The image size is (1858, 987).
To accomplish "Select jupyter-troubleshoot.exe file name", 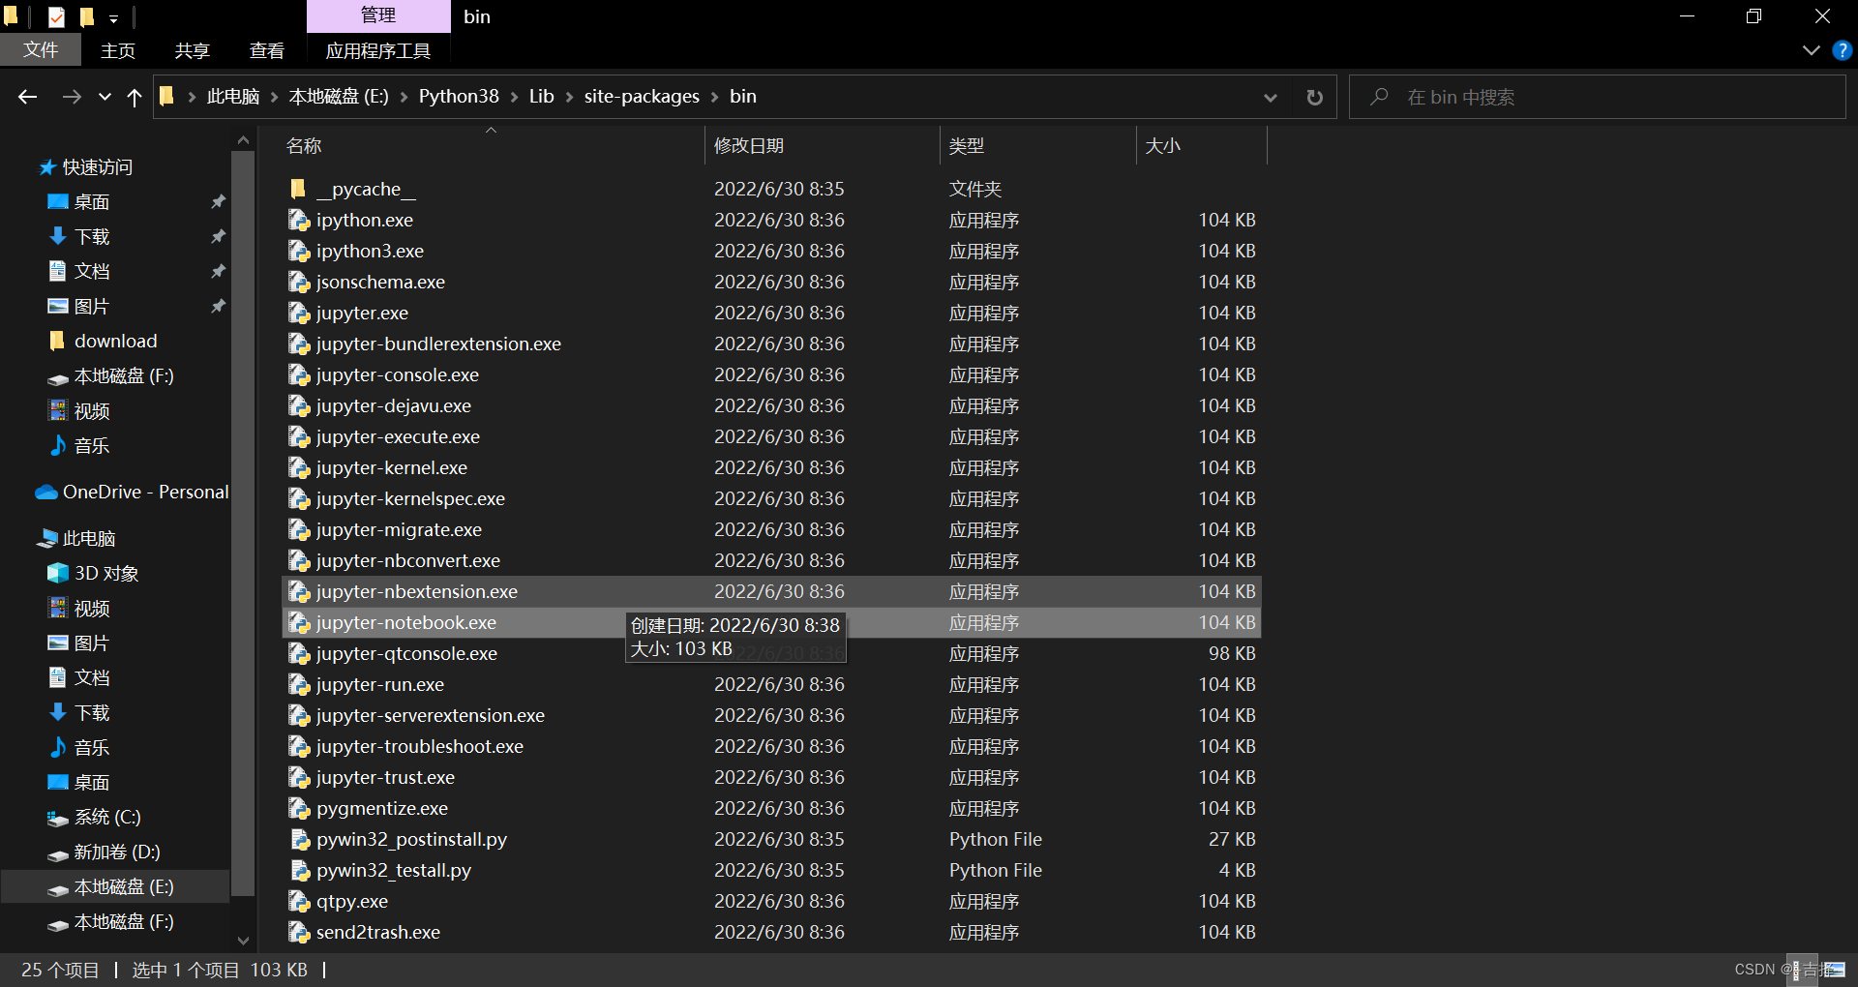I will pos(420,746).
